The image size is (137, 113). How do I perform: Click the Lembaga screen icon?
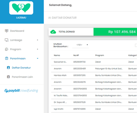[7, 40]
